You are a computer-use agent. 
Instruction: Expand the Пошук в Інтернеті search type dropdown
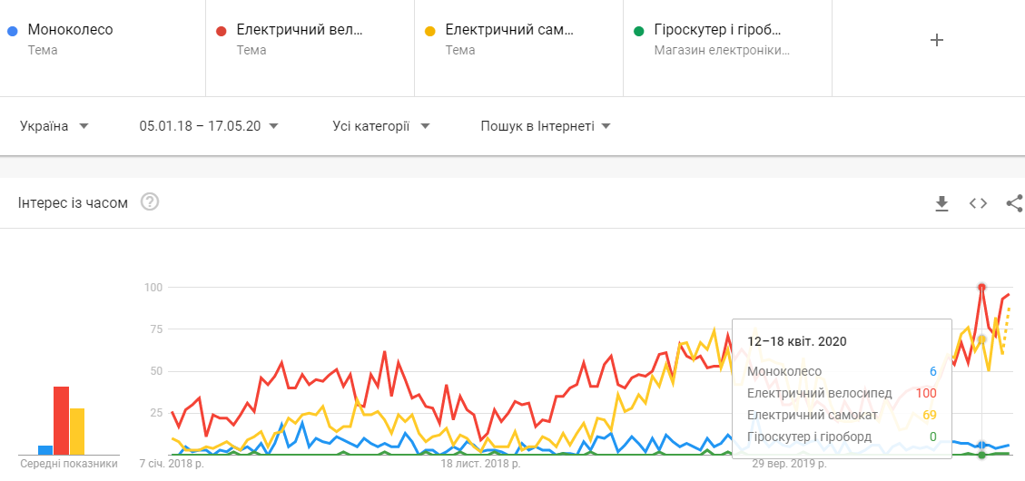click(x=546, y=126)
